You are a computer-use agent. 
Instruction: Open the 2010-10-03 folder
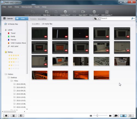pyautogui.click(x=20, y=100)
